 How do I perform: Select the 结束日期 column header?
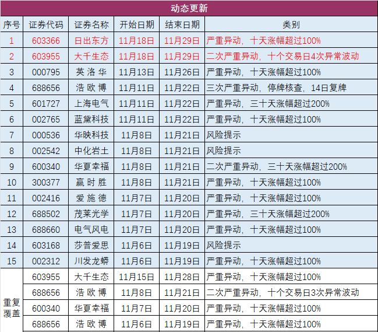[x=182, y=25]
